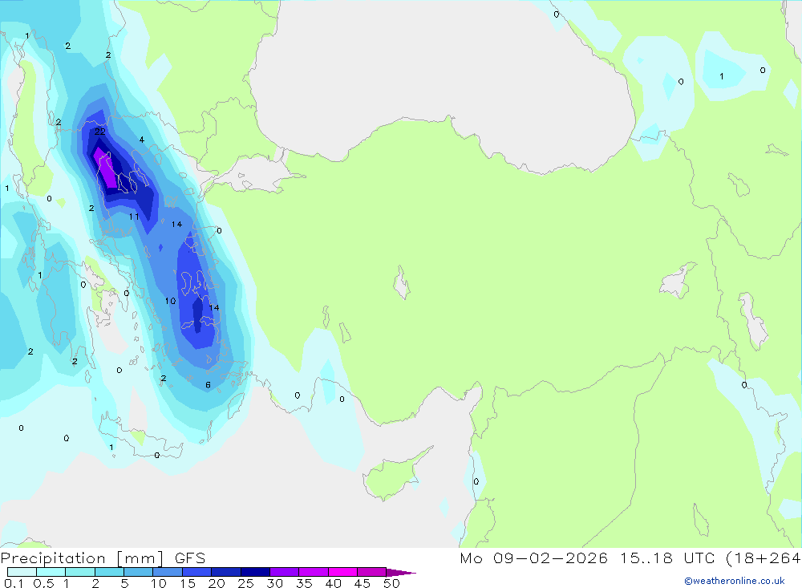Click the 0.1–0.5 mm legend color swatch
This screenshot has height=588, width=802.
(x=22, y=572)
